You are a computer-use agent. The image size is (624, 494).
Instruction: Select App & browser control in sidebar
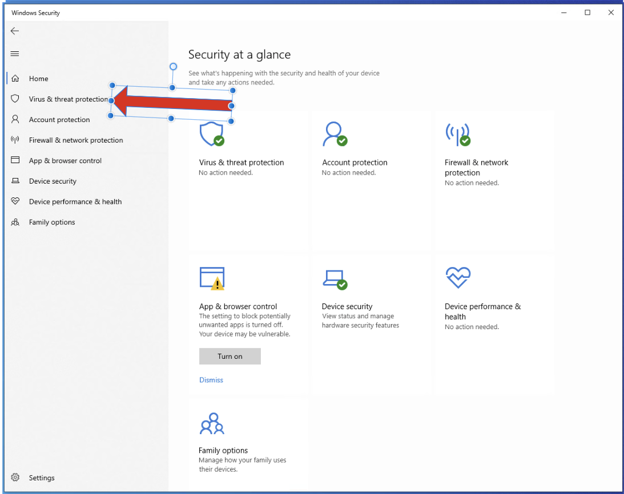pyautogui.click(x=65, y=161)
